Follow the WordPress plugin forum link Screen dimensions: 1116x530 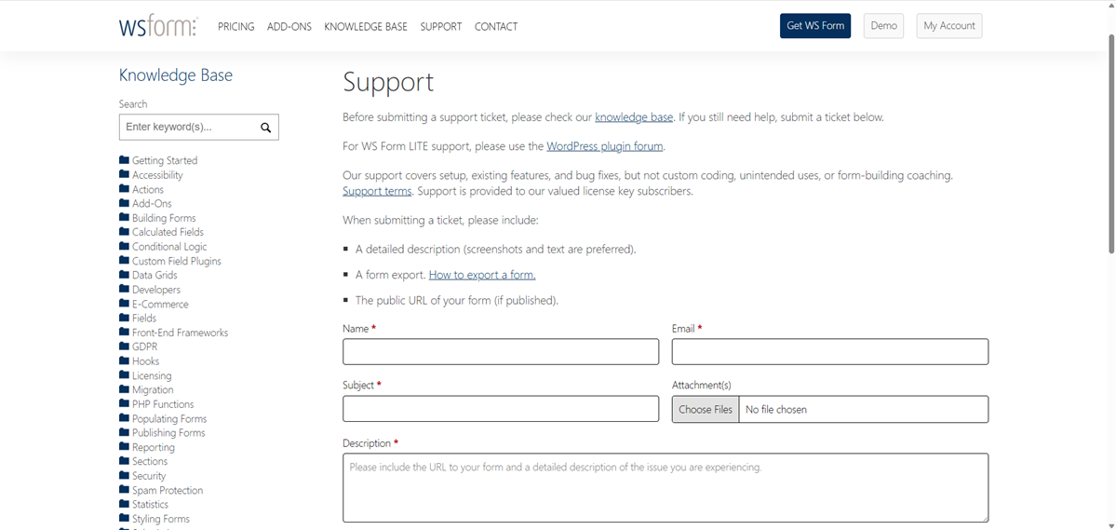click(604, 146)
